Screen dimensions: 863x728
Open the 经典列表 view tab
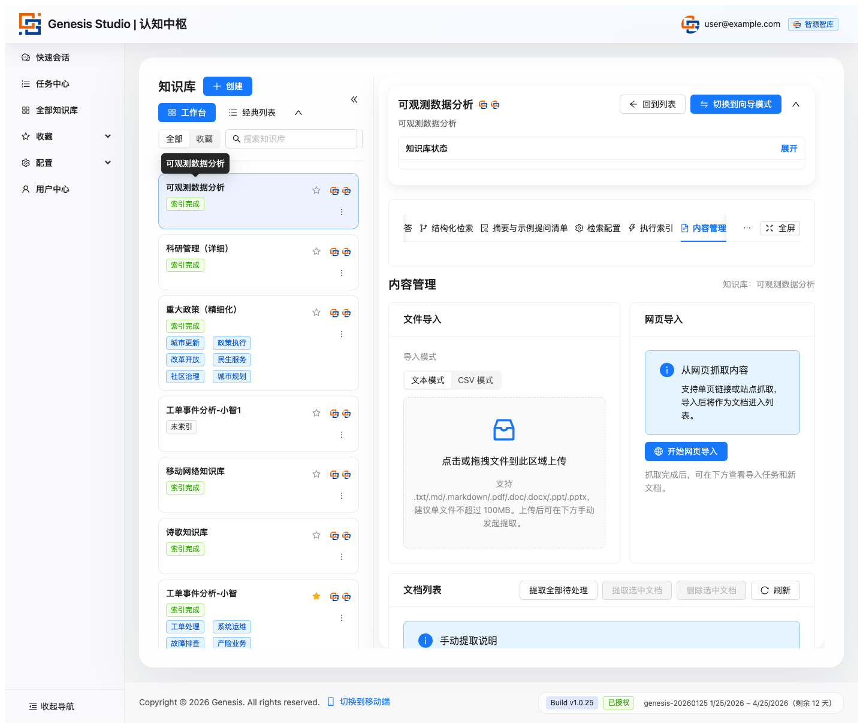[252, 112]
